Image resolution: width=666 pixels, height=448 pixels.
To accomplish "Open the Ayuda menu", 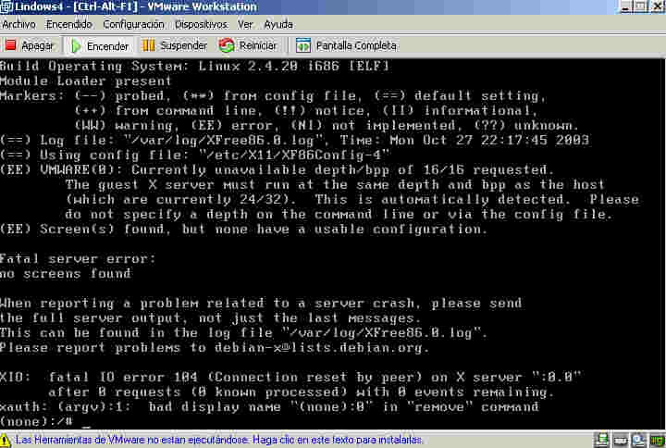I will coord(278,25).
